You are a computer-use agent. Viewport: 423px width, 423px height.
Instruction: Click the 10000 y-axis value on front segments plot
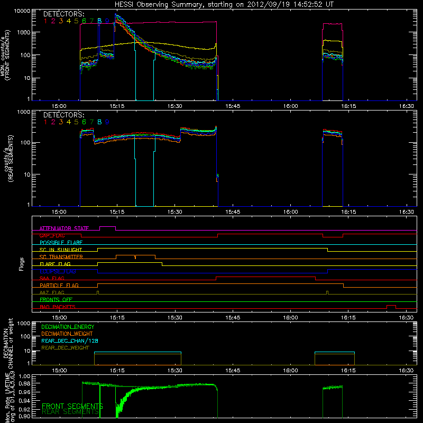(22, 11)
